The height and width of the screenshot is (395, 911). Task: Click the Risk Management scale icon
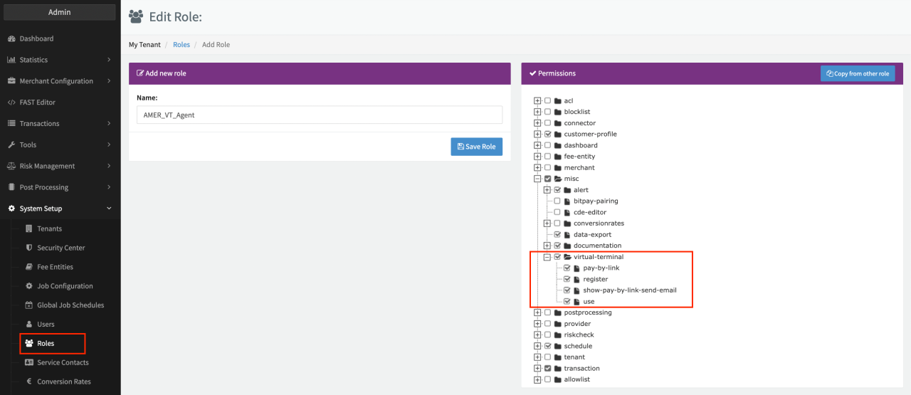11,166
